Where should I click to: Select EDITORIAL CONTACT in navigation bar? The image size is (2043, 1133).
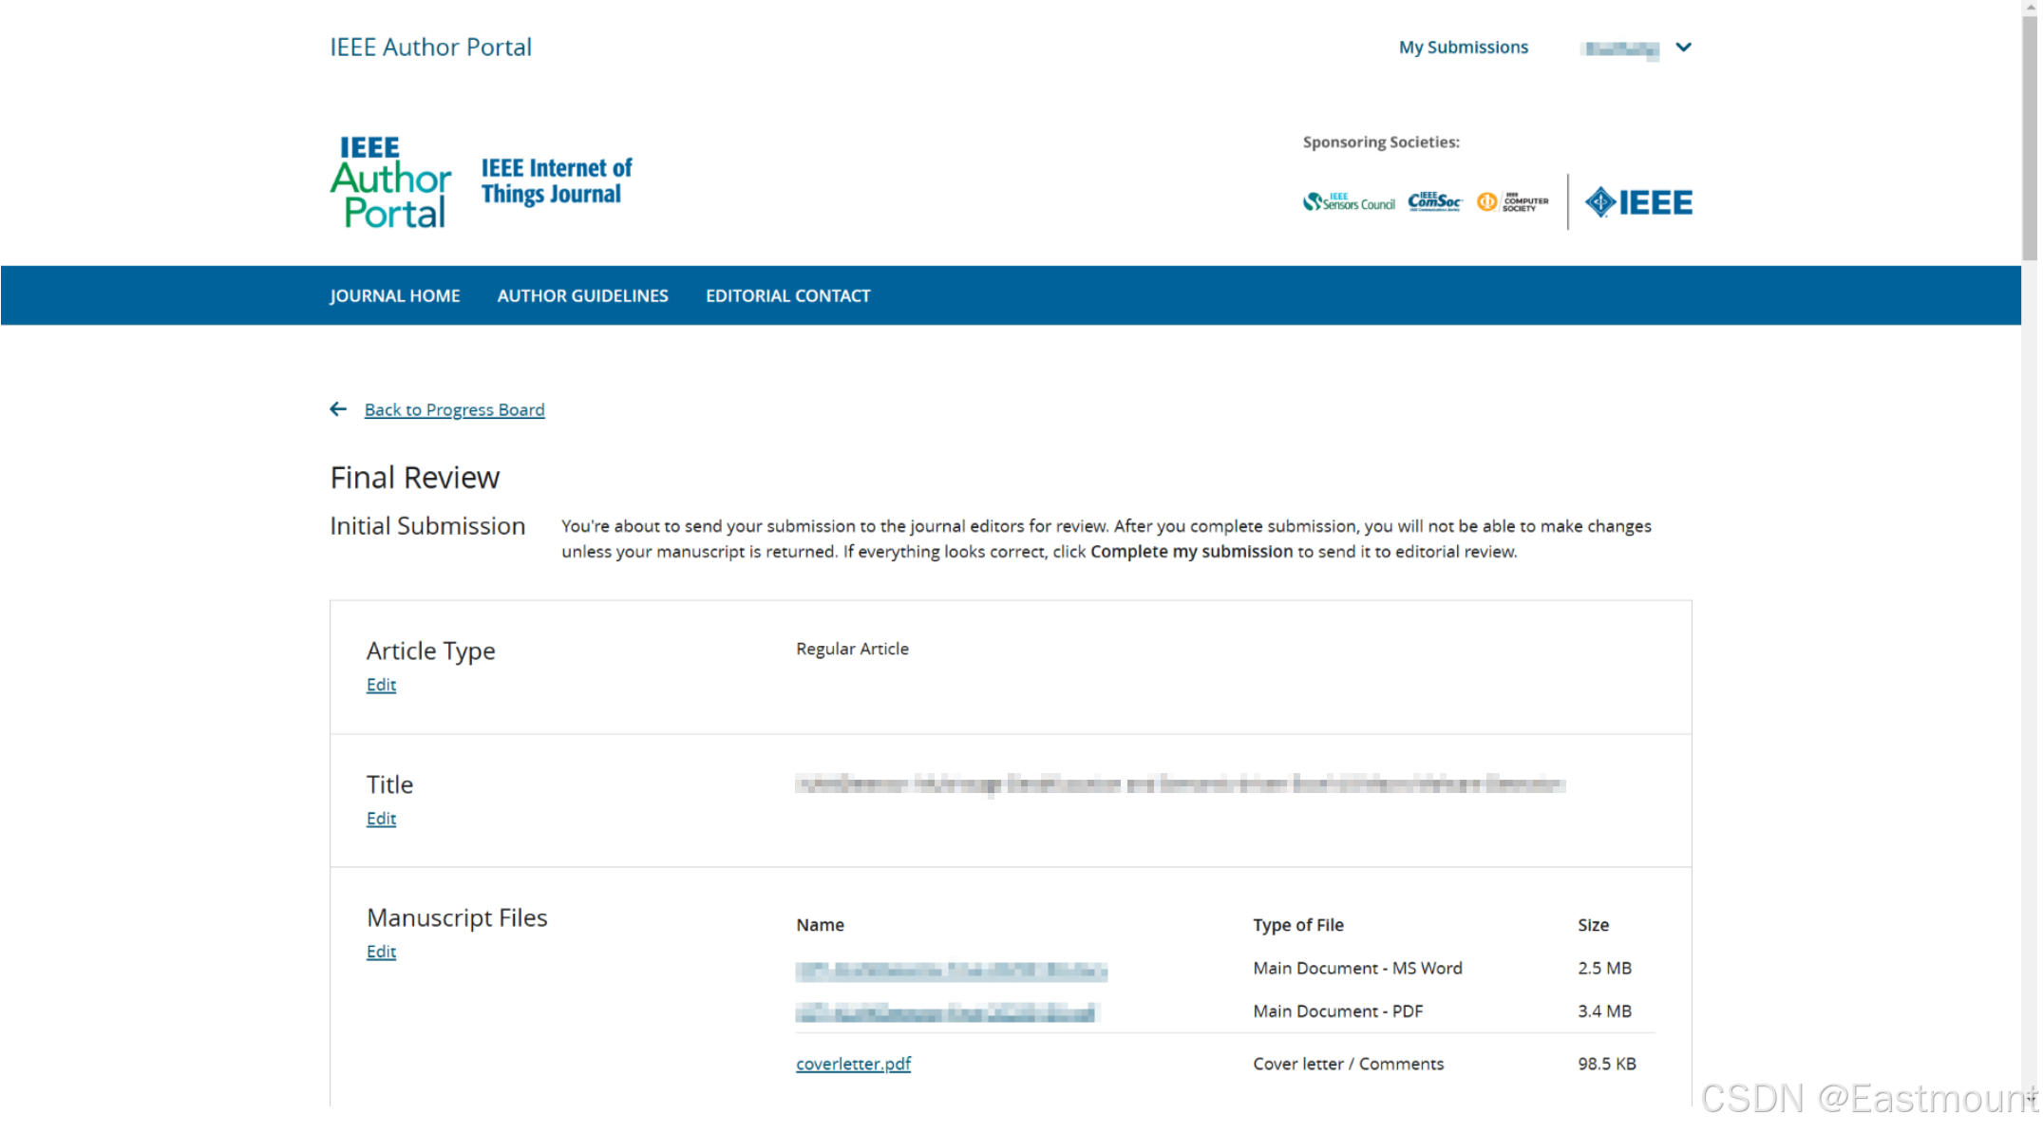click(x=787, y=296)
